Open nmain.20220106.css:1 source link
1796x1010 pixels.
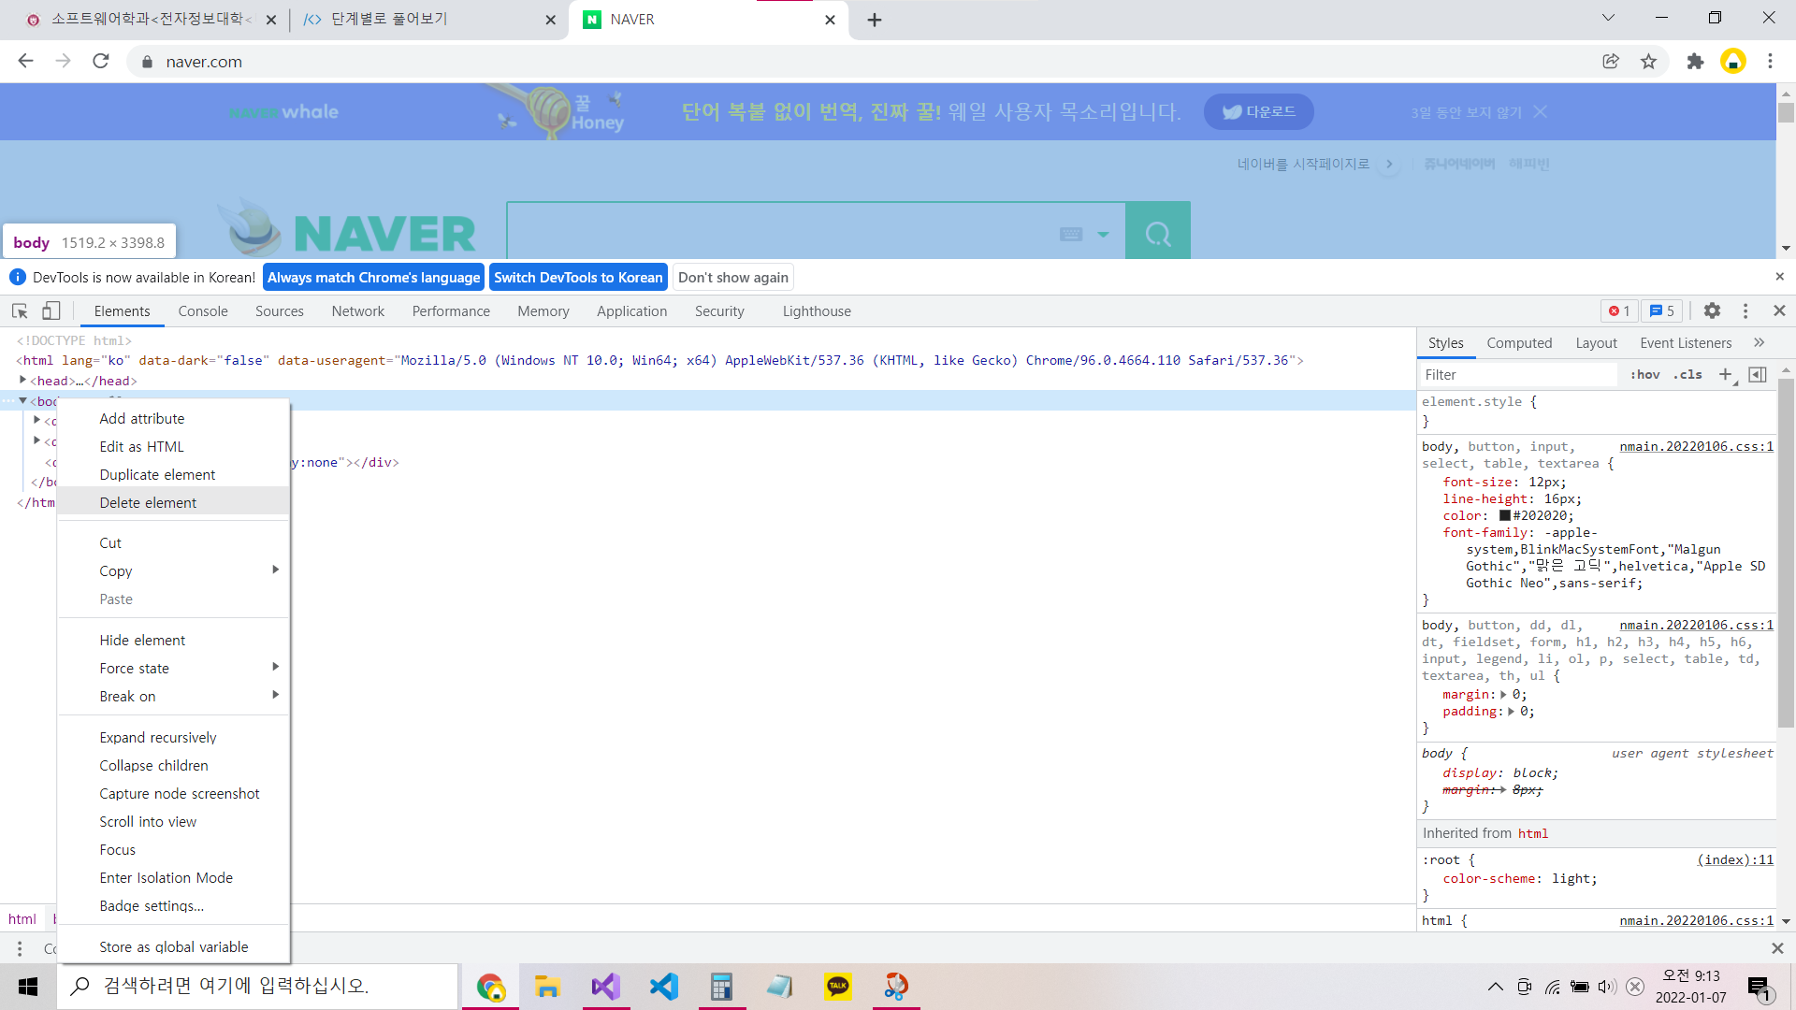pyautogui.click(x=1696, y=447)
